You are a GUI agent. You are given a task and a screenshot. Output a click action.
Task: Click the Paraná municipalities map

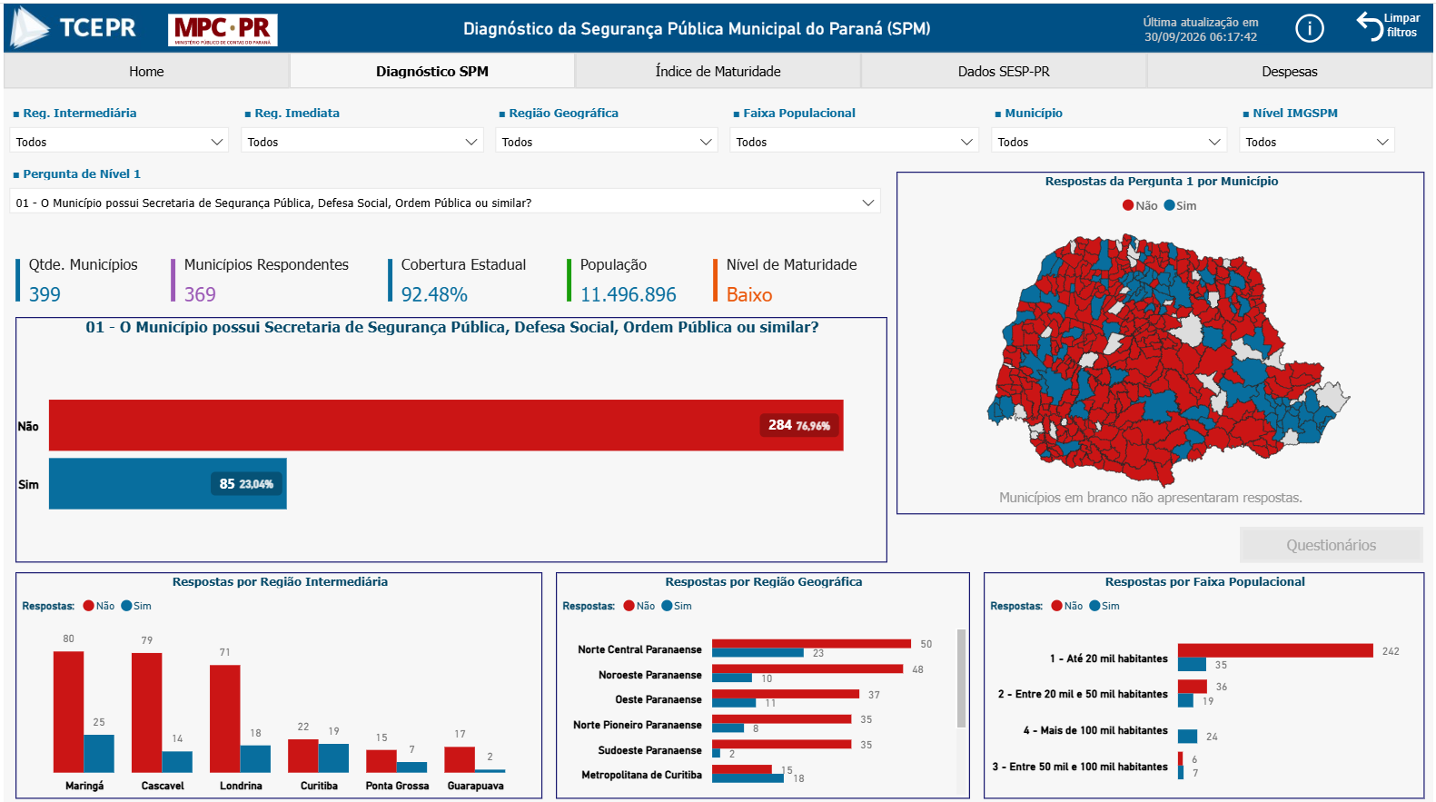[1167, 359]
